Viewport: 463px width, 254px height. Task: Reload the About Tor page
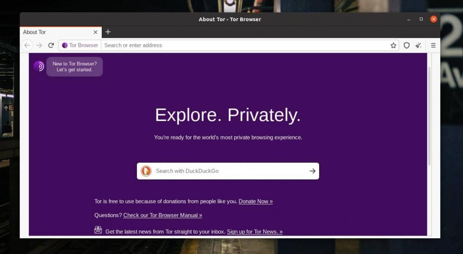tap(51, 46)
